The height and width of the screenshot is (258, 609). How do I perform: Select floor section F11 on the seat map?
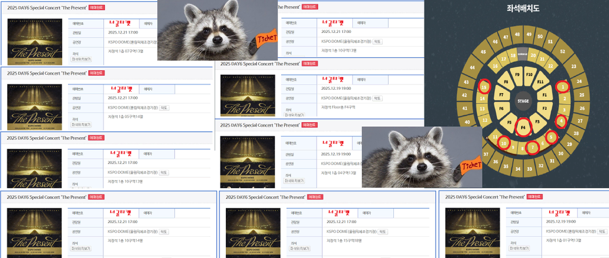coord(540,82)
